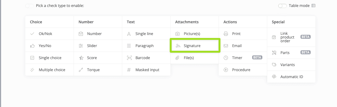Click the Yes/No thumbs-up icon
Viewport: 337px width, 107px height.
click(32, 46)
